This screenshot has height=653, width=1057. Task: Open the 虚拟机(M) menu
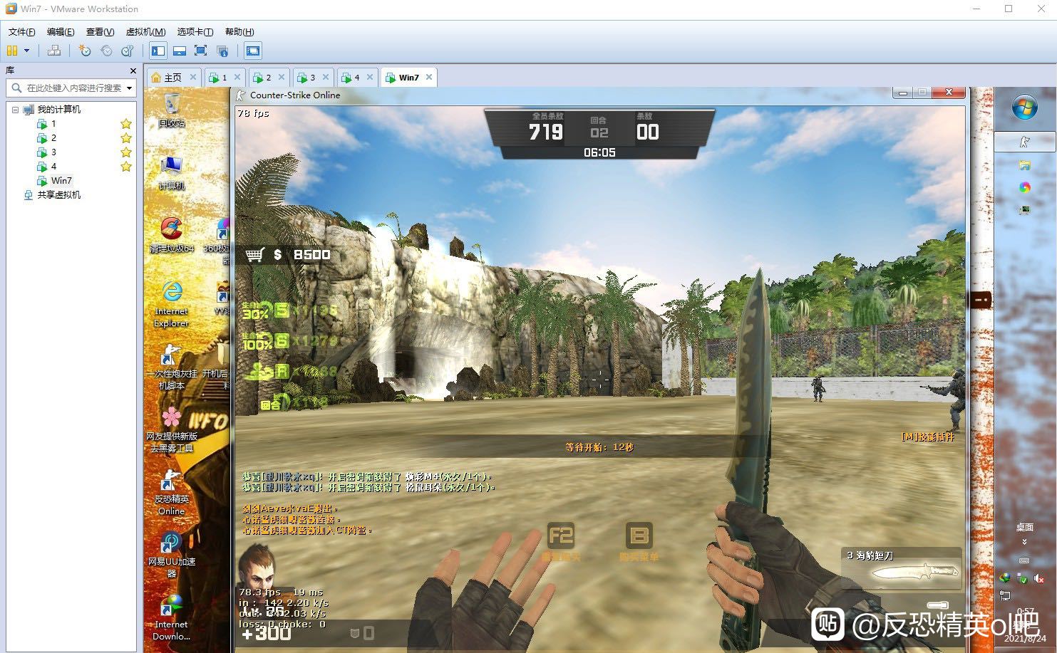145,32
